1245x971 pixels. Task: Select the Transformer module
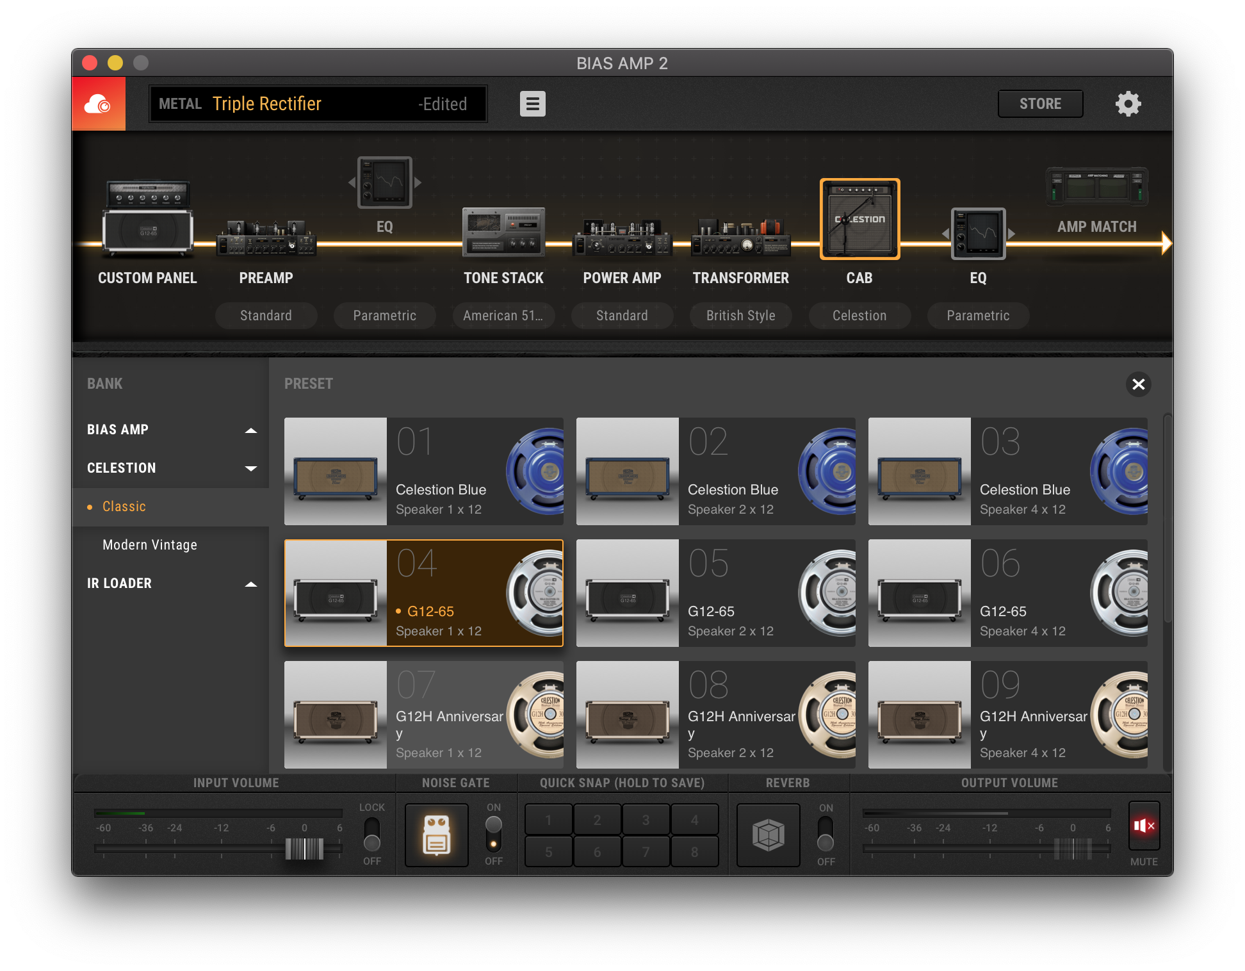coord(741,238)
